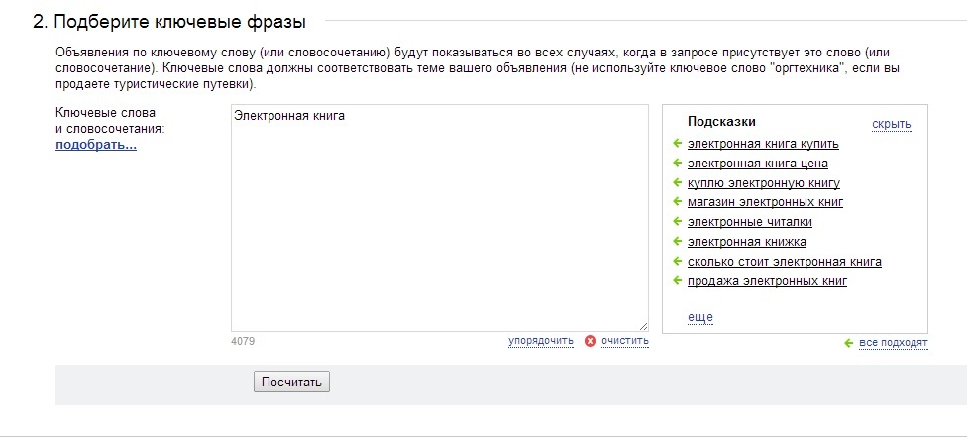
Task: Expand more suggestions via 'еще'
Action: [x=699, y=317]
